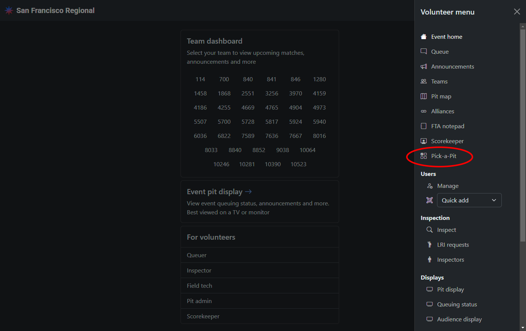Open the Queuer volunteer page
This screenshot has width=526, height=331.
(197, 255)
